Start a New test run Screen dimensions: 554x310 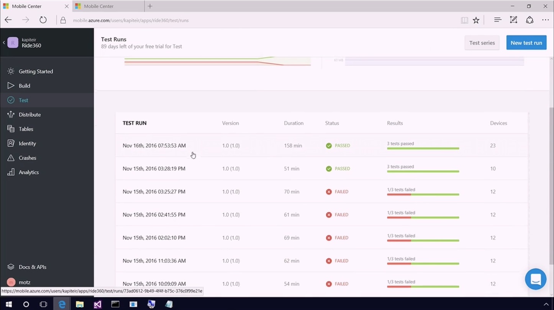click(x=526, y=43)
